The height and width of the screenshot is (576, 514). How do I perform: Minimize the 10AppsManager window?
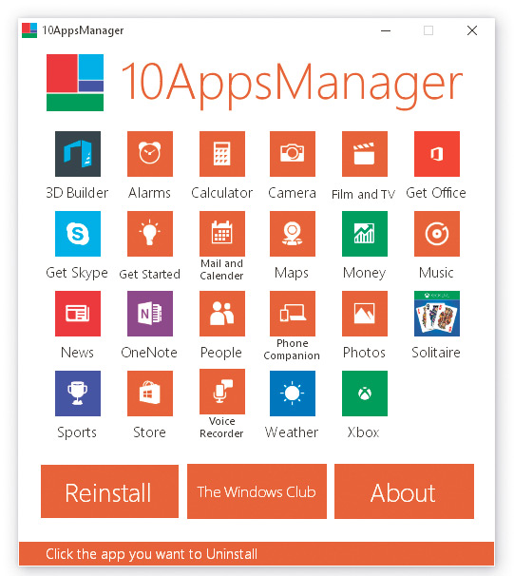(x=386, y=30)
